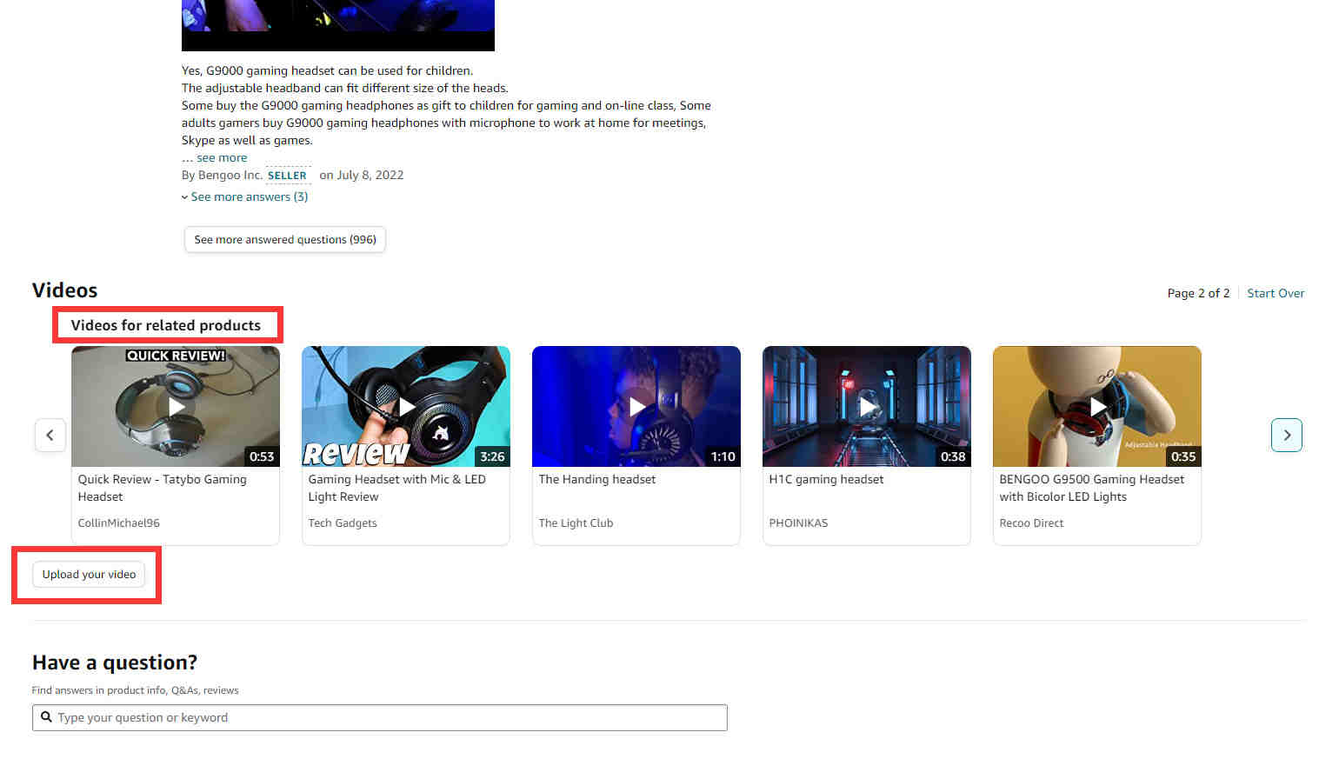
Task: Click the 'Start Over' link
Action: pos(1276,293)
